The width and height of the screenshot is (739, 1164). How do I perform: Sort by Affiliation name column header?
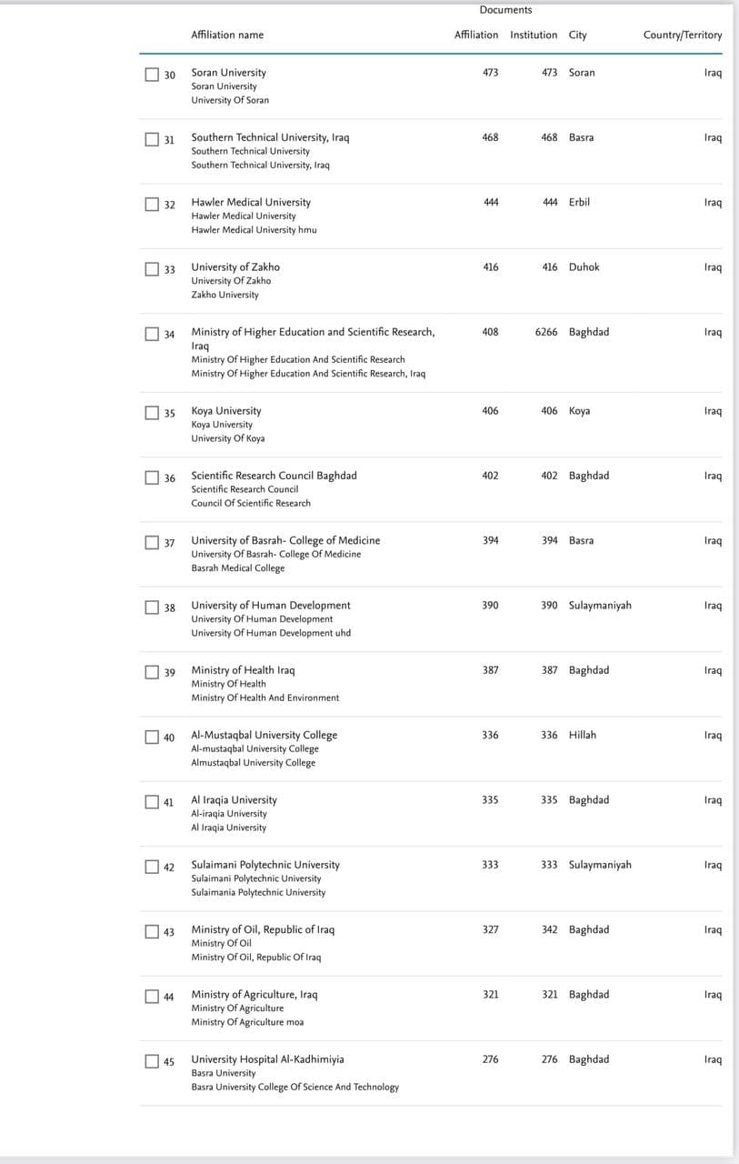(227, 35)
